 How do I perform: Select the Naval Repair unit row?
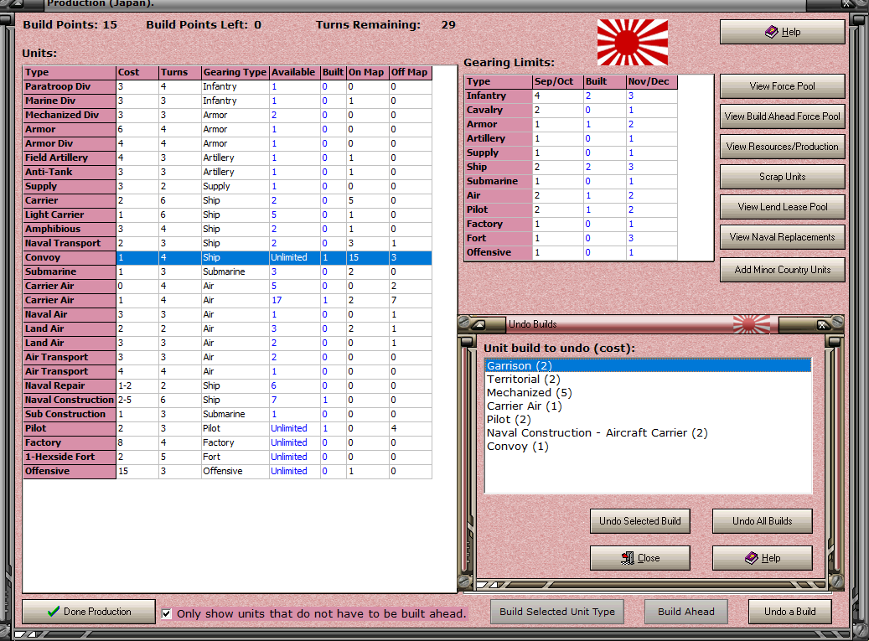click(x=227, y=385)
